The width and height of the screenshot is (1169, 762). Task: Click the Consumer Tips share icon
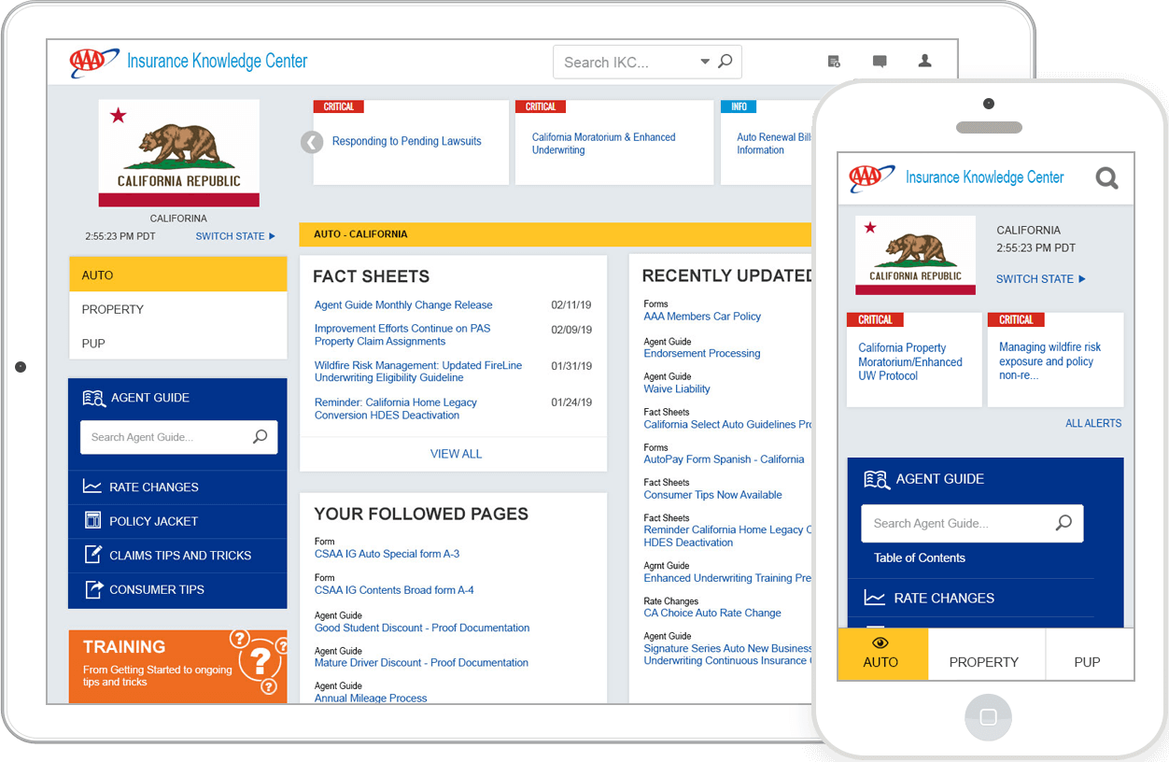(92, 589)
